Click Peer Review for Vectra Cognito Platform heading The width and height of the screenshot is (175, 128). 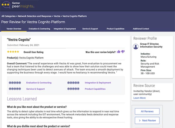tap(33, 22)
